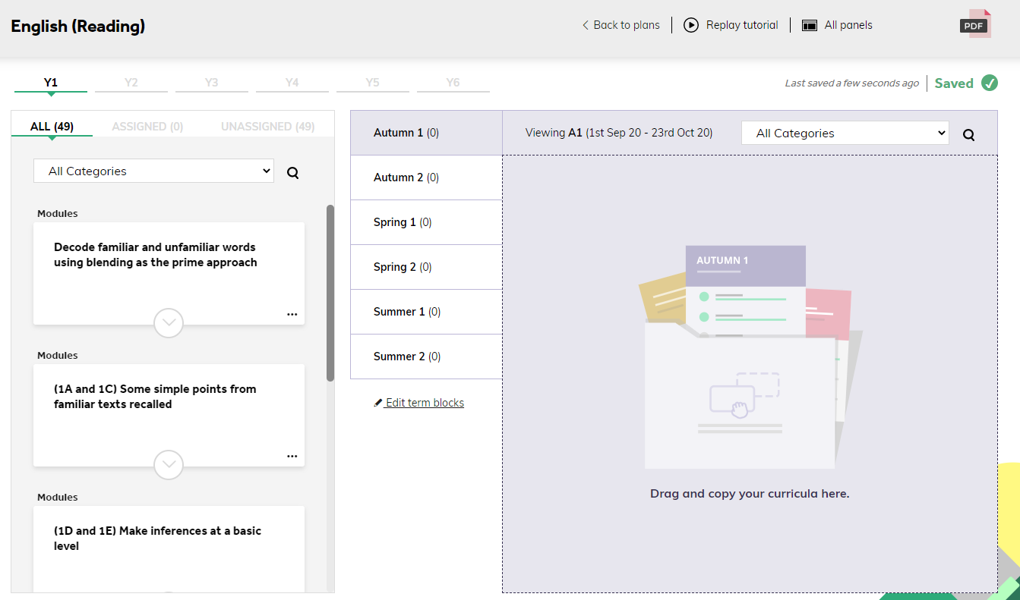This screenshot has height=600, width=1020.
Task: Expand the Some simple points recalled module
Action: coord(169,465)
